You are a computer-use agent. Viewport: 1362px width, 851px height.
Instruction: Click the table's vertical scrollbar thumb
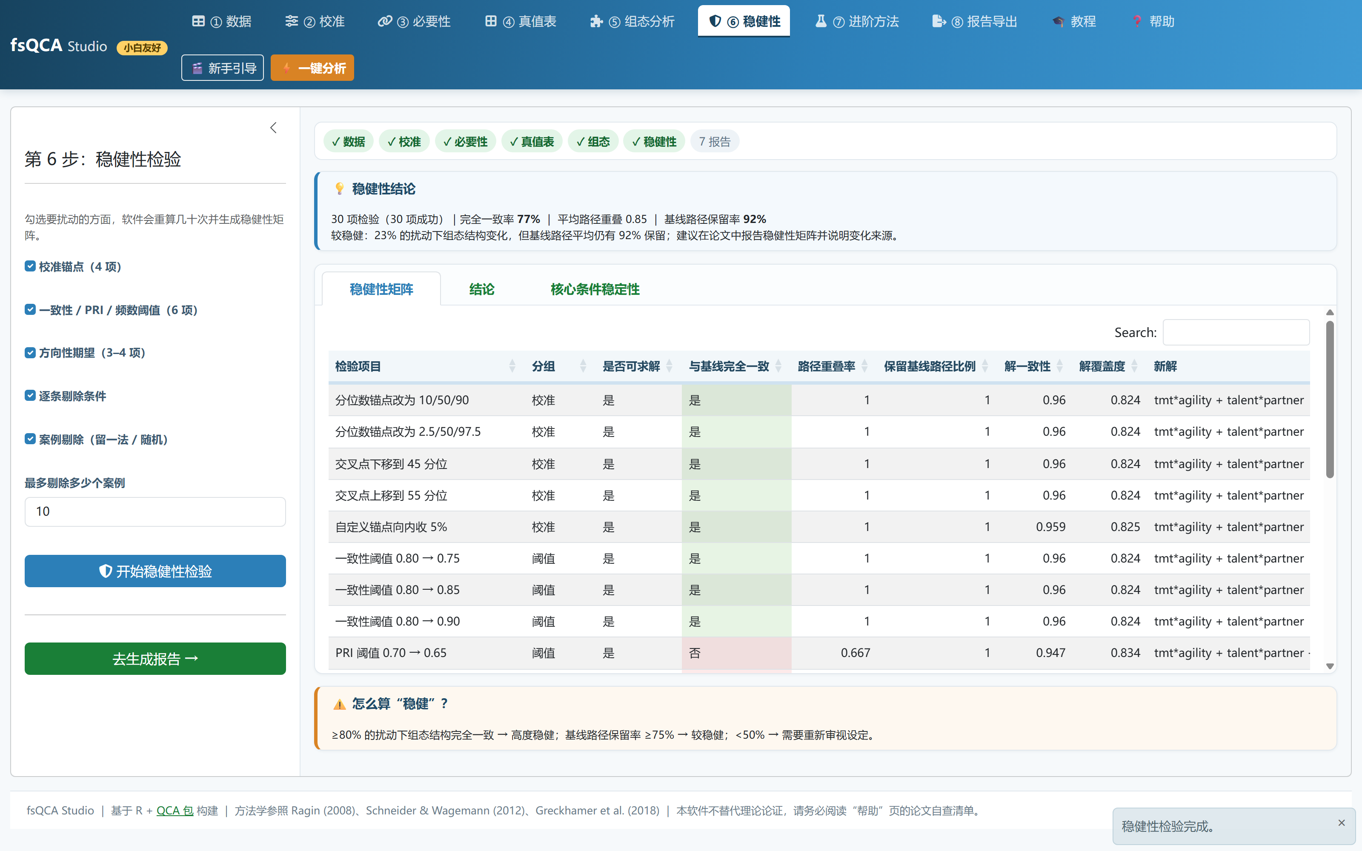(x=1330, y=400)
